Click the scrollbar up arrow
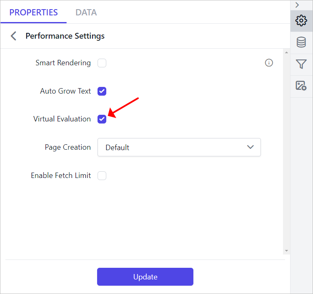The height and width of the screenshot is (294, 313). [286, 52]
